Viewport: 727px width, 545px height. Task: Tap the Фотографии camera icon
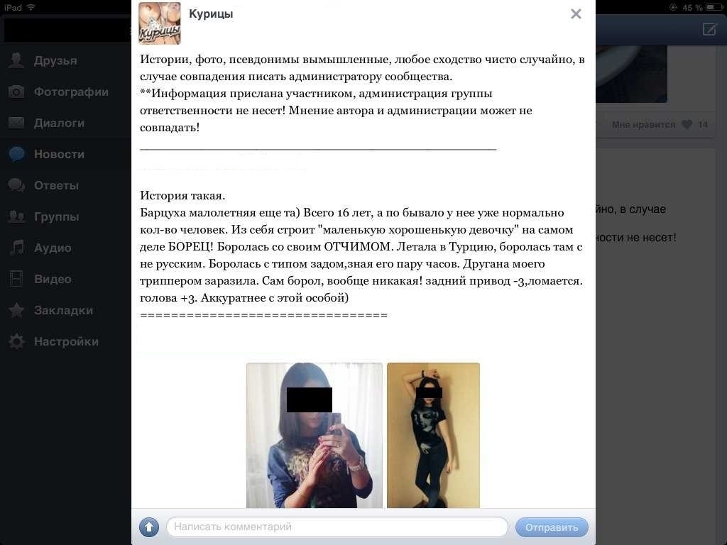[x=17, y=92]
